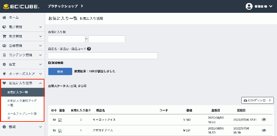277x136 pixels.
Task: Toggle eye icon for キャロットアイス row
Action: tap(264, 120)
